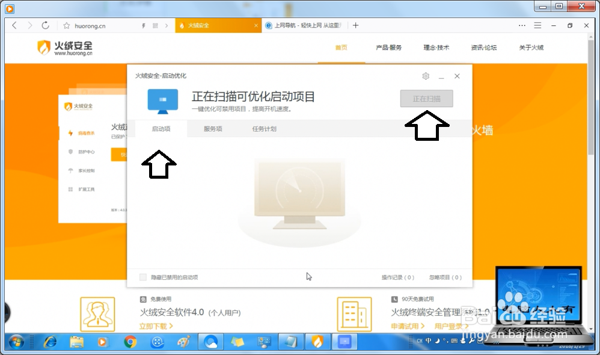The height and width of the screenshot is (355, 600).
Task: Go back with browser back arrow
Action: pyautogui.click(x=14, y=26)
